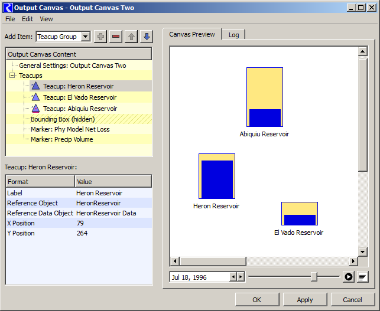Click the Format column header
Screen dimensions: 380x311
(x=40, y=182)
